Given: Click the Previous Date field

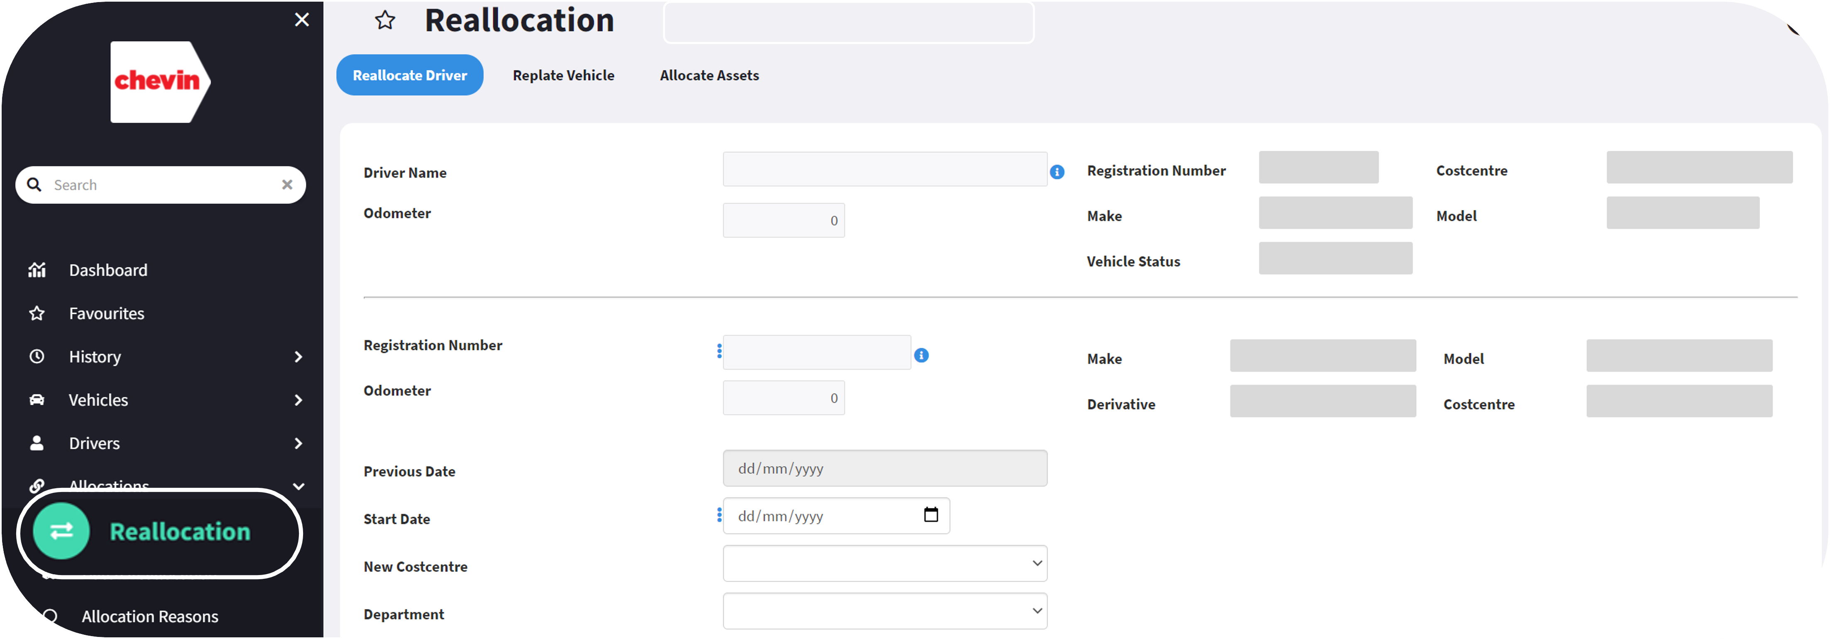Looking at the screenshot, I should coord(884,468).
